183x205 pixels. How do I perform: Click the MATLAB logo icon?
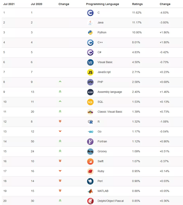tap(90, 191)
